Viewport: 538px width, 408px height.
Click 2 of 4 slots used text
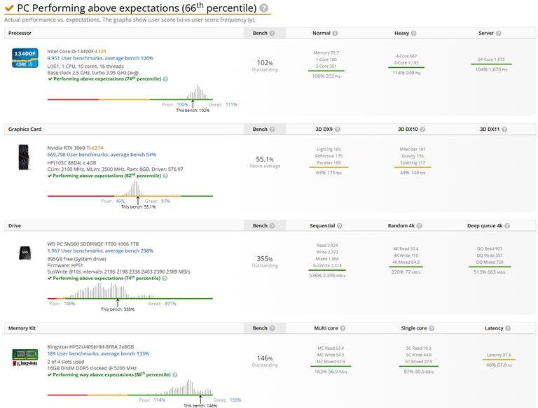coord(66,362)
